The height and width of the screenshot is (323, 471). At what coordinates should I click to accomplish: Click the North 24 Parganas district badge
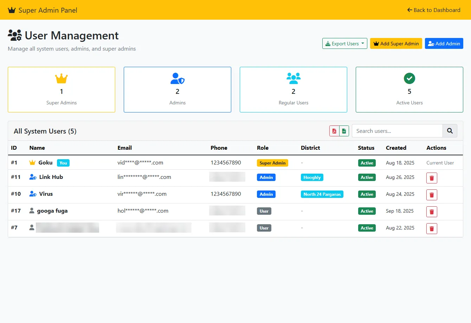[322, 194]
